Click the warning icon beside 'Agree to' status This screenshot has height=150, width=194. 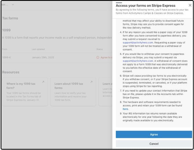98,58
